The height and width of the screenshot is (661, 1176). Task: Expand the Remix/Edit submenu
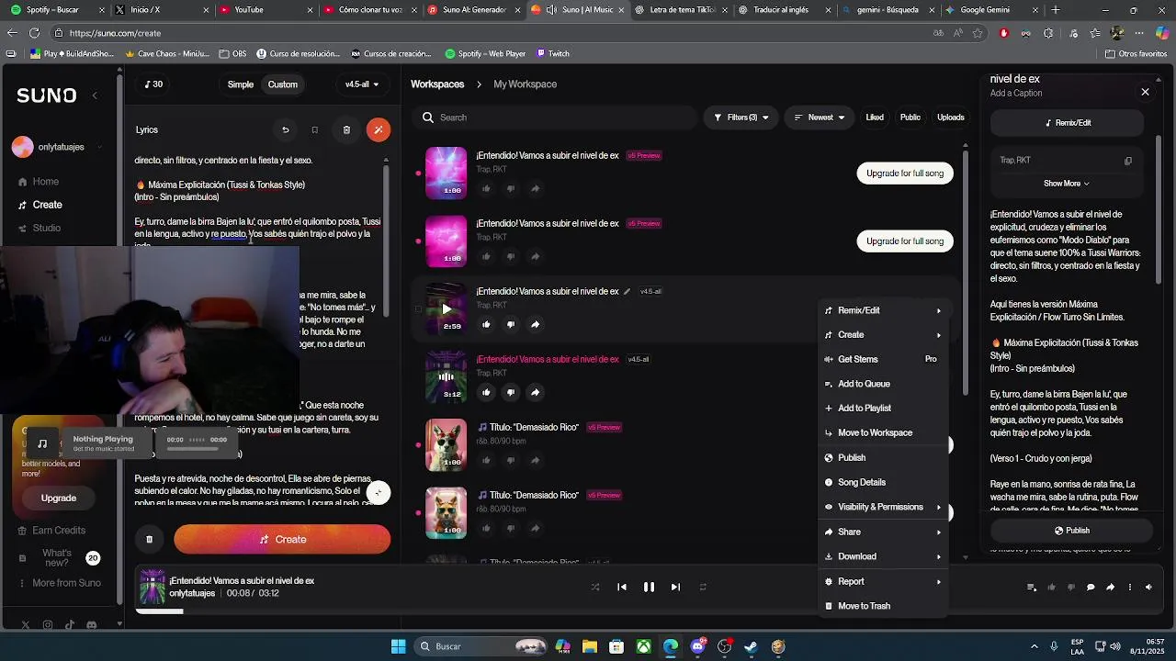[883, 310]
